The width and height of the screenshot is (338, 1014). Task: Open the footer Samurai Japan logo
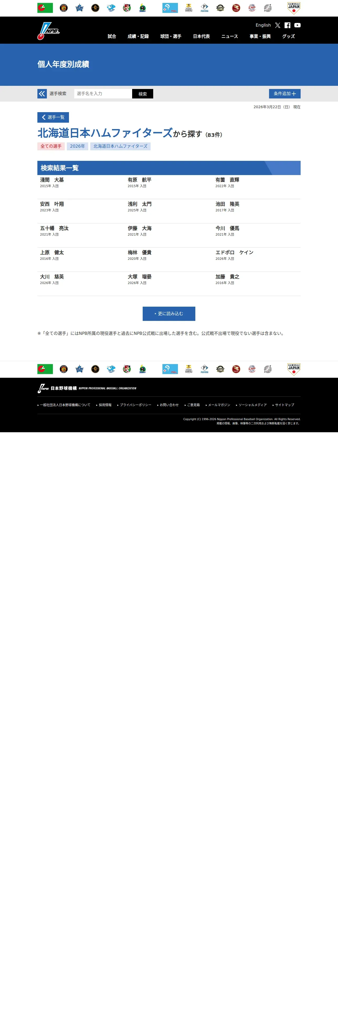[x=294, y=370]
